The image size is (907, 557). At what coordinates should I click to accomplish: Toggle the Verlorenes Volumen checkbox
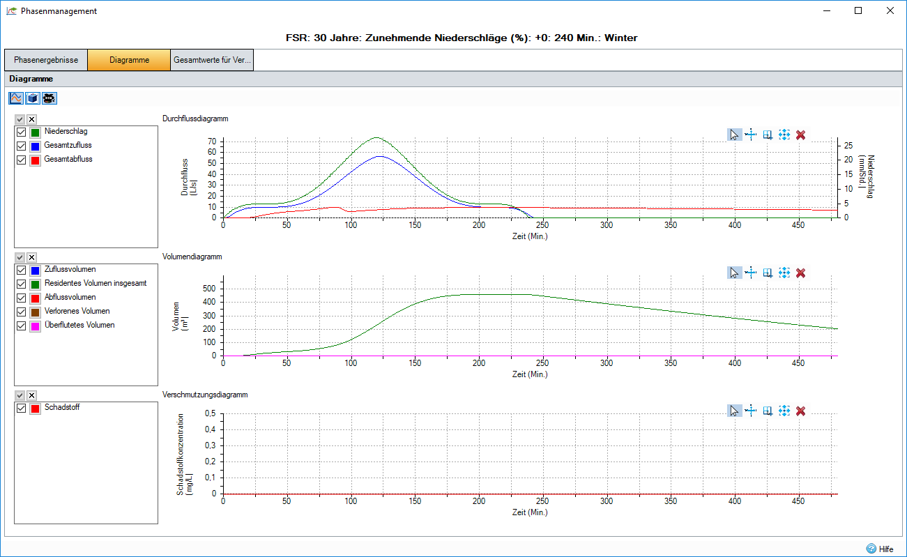click(21, 312)
